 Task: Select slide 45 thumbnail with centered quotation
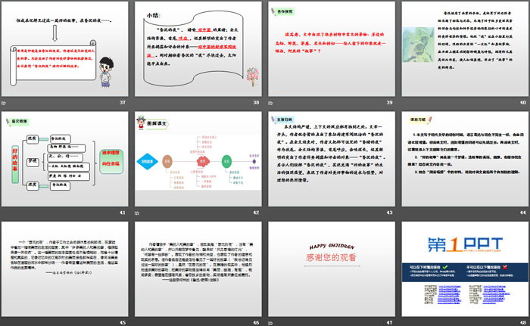click(x=65, y=269)
